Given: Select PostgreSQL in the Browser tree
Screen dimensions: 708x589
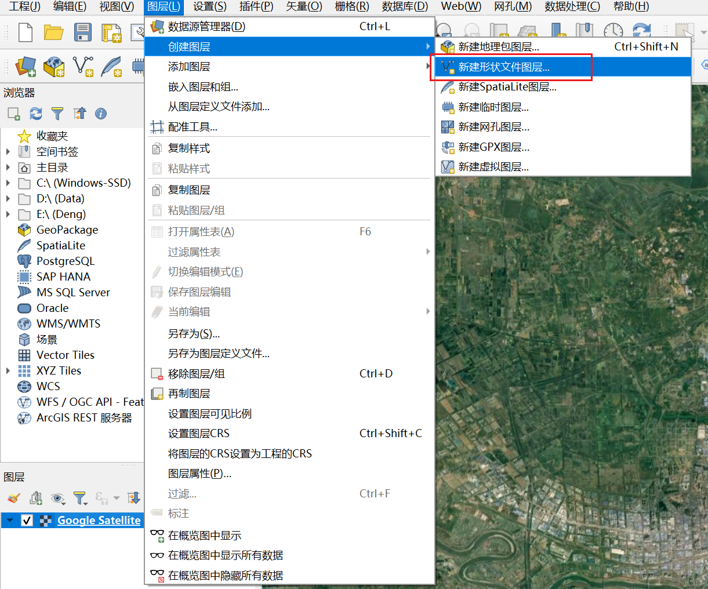Looking at the screenshot, I should [65, 261].
